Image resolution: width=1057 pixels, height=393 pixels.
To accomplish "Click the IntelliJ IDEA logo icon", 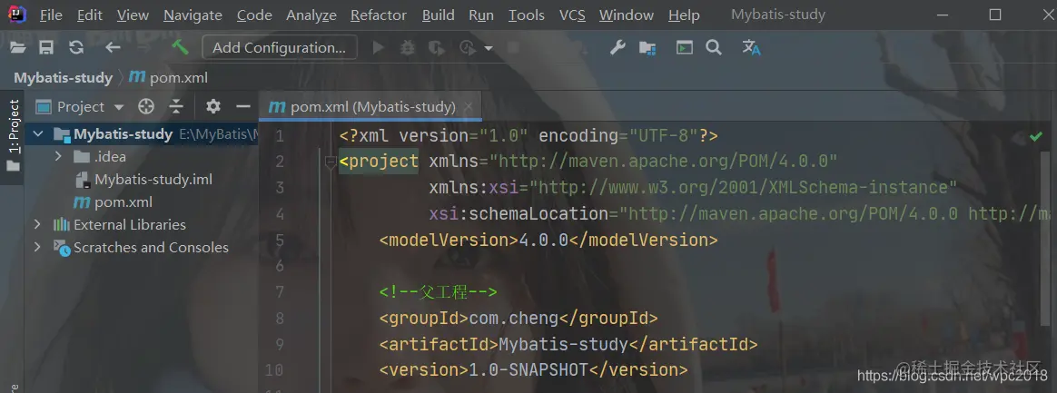I will tap(17, 14).
